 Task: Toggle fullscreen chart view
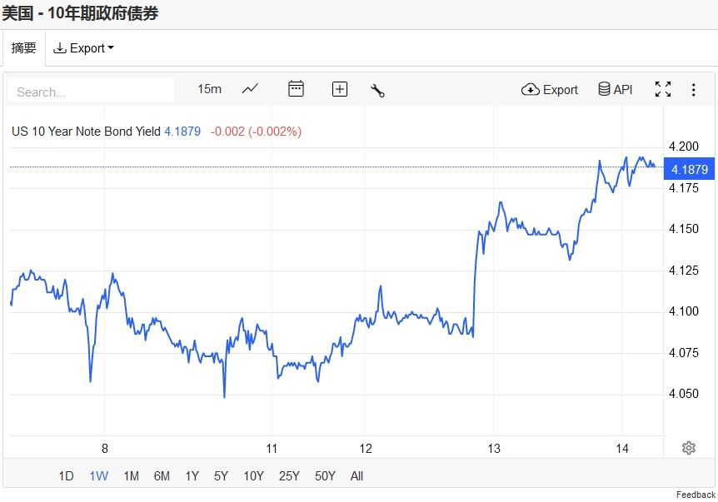coord(662,89)
